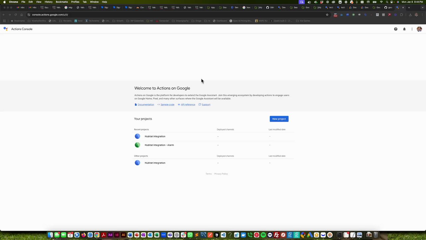Screen dimensions: 426x240
Task: Open the user account avatar
Action: (x=419, y=29)
